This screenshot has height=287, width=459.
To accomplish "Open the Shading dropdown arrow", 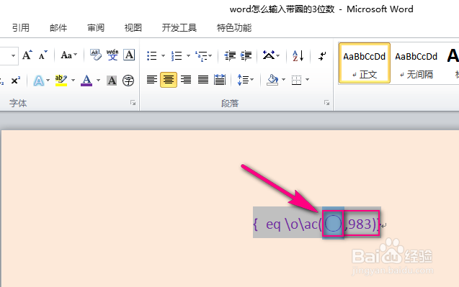I will pyautogui.click(x=283, y=80).
